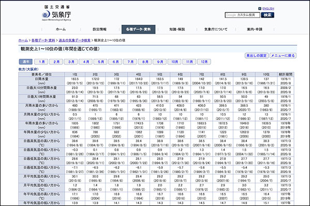Viewport: 310px width, 206px height.
Task: Open the ENGLISH version link
Action: click(268, 9)
